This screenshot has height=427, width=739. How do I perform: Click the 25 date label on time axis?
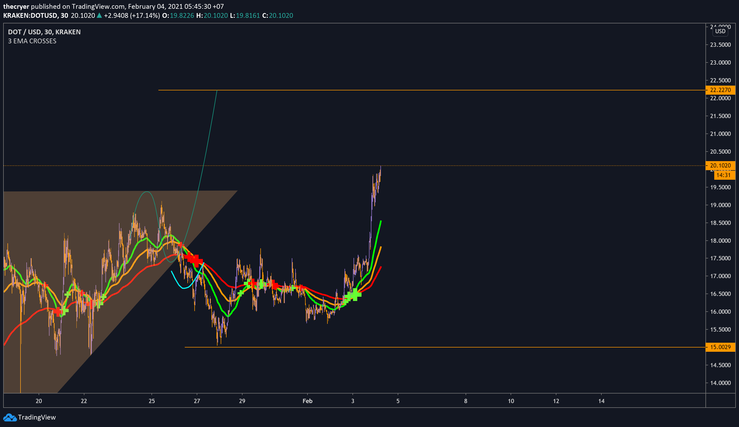tap(152, 401)
